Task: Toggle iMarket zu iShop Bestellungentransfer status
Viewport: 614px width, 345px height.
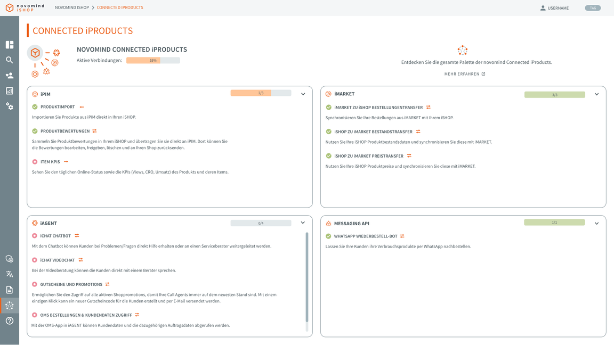Action: (x=328, y=107)
